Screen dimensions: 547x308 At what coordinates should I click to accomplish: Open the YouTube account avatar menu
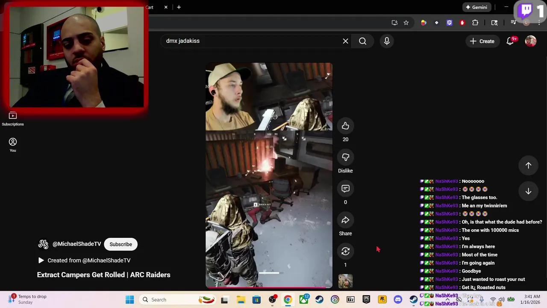[x=530, y=41]
